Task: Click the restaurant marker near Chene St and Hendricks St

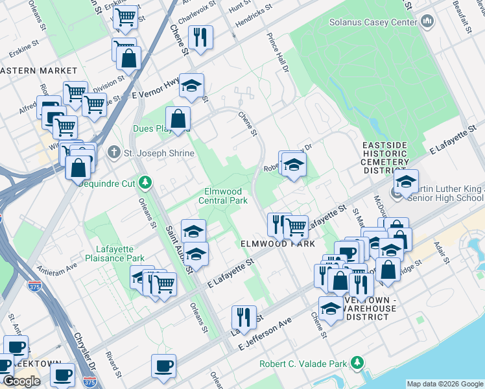Action: [x=200, y=38]
